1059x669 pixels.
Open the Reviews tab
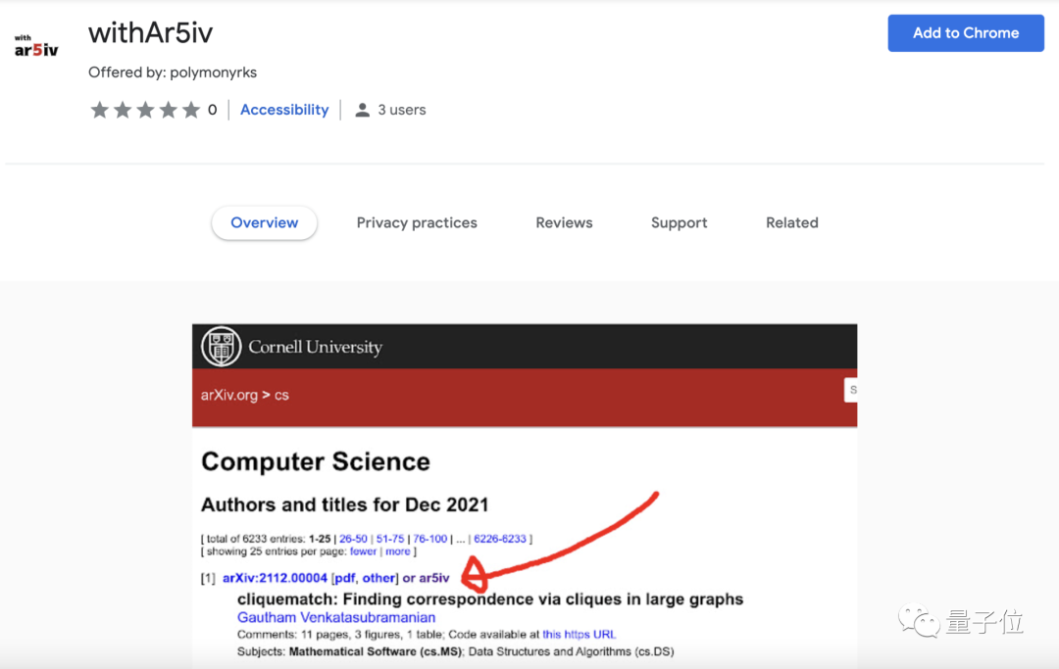564,222
